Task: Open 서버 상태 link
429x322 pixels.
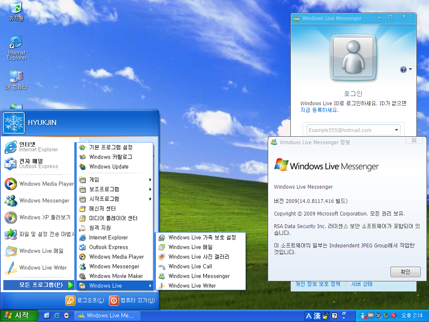Action: click(x=362, y=284)
